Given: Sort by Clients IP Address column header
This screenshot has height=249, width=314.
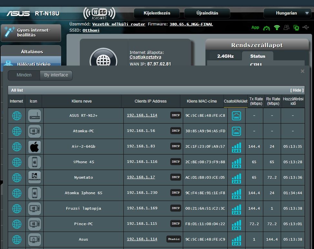Looking at the screenshot, I should tap(151, 101).
